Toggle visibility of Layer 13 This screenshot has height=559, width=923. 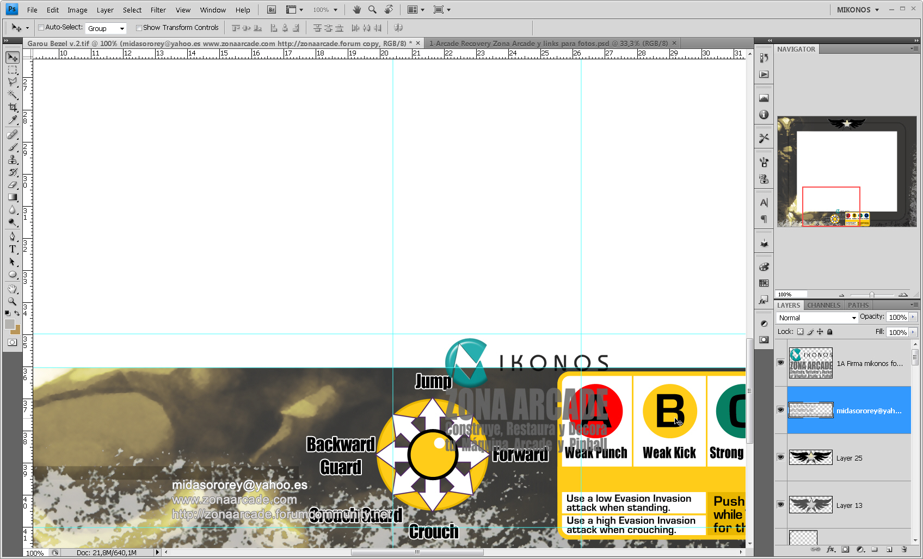780,505
